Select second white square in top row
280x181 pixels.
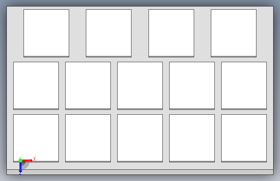(x=109, y=33)
